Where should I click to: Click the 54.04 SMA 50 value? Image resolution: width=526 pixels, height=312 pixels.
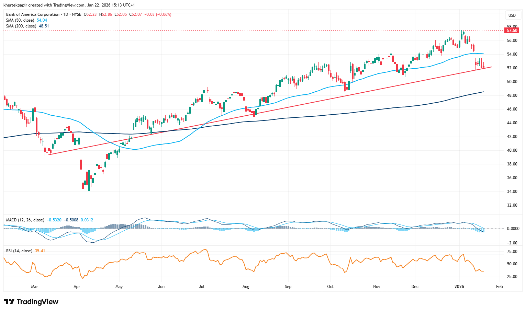pyautogui.click(x=42, y=20)
